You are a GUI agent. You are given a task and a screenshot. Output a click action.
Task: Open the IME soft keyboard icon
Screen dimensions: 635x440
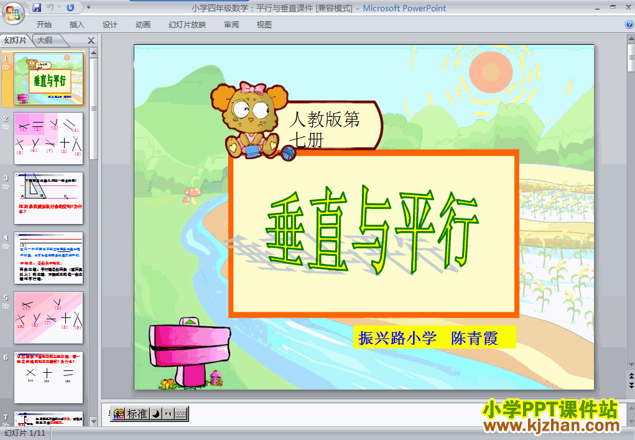click(180, 414)
